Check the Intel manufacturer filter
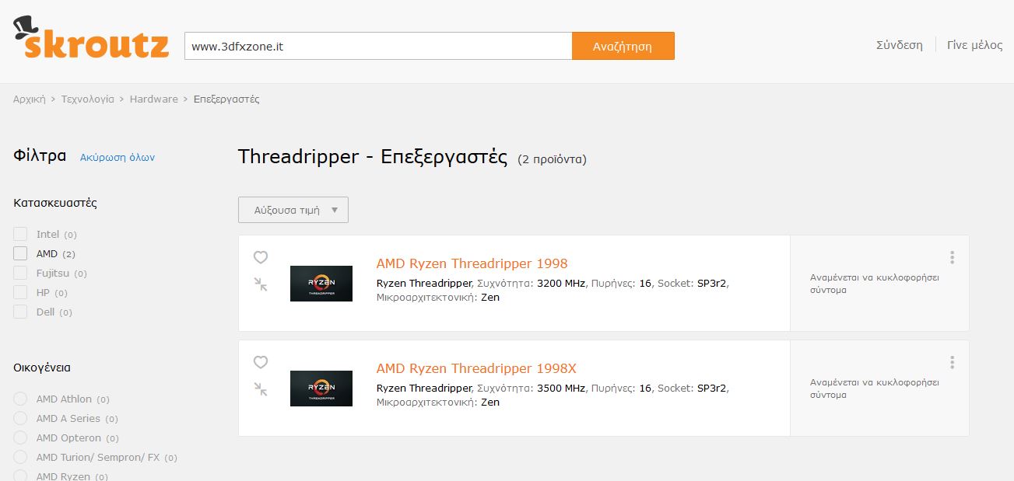The height and width of the screenshot is (481, 1014). pyautogui.click(x=20, y=234)
